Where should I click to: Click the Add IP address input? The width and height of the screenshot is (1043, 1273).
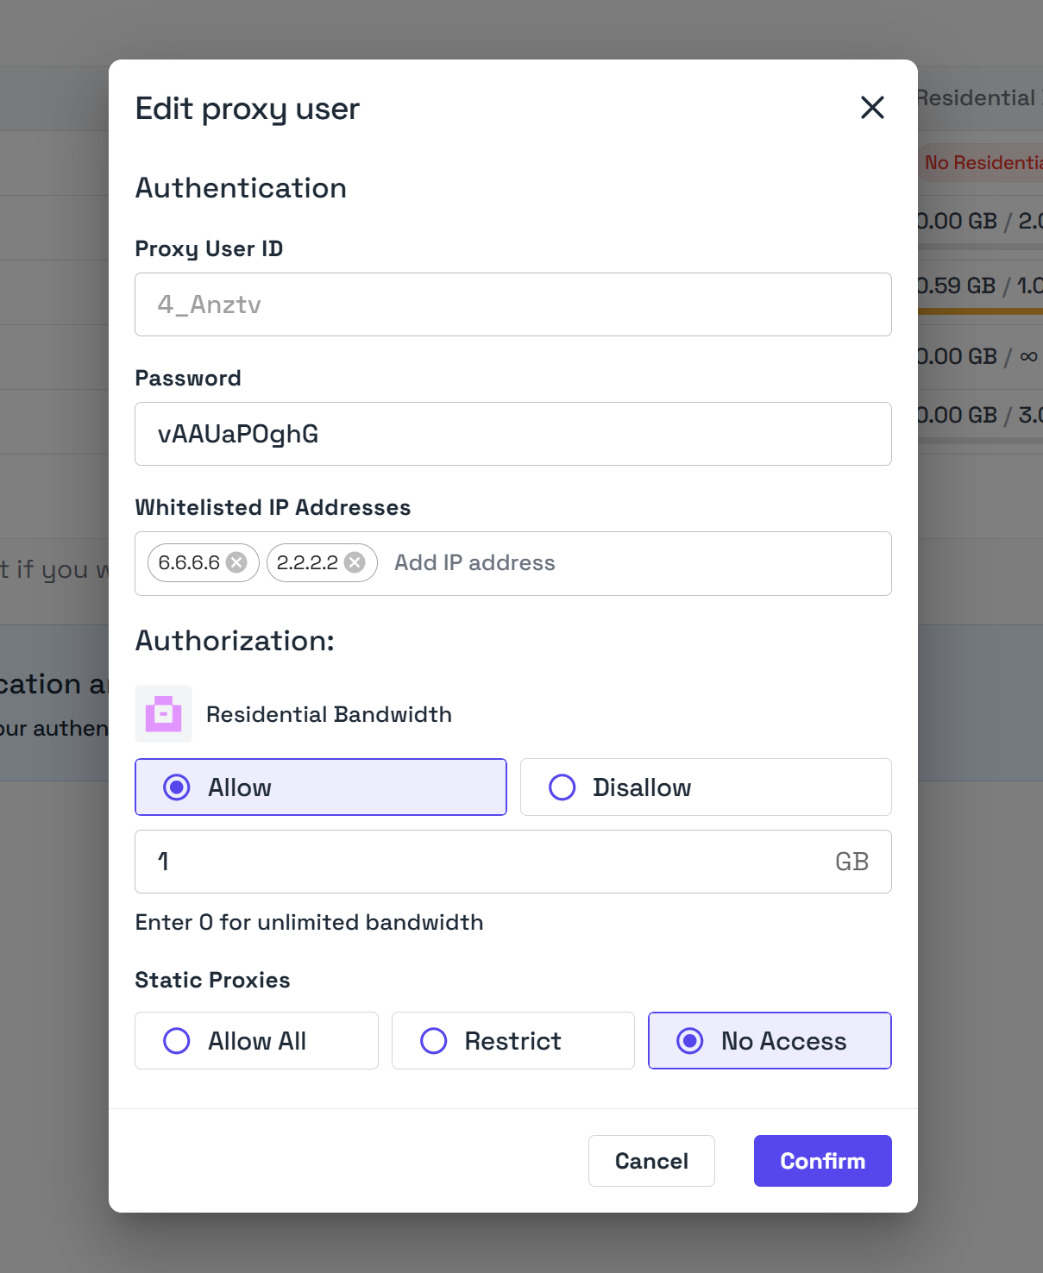click(x=638, y=563)
